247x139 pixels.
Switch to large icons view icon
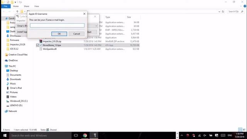click(244, 130)
